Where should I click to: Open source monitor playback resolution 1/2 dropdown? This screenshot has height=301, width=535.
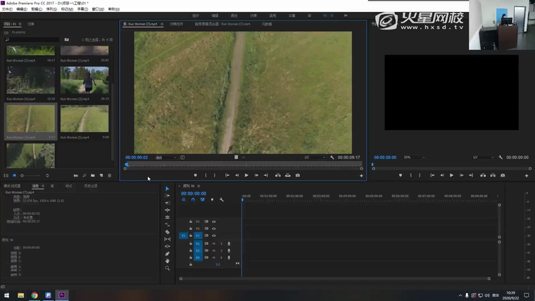click(x=316, y=158)
